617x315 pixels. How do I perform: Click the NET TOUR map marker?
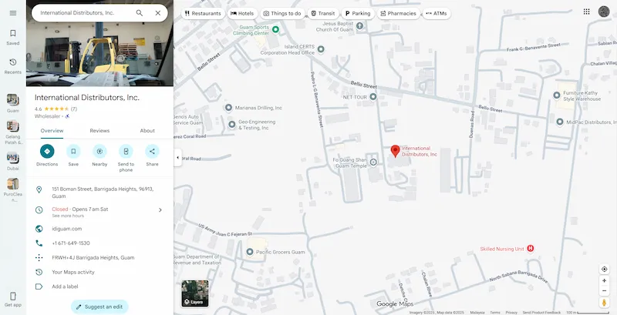click(x=373, y=96)
